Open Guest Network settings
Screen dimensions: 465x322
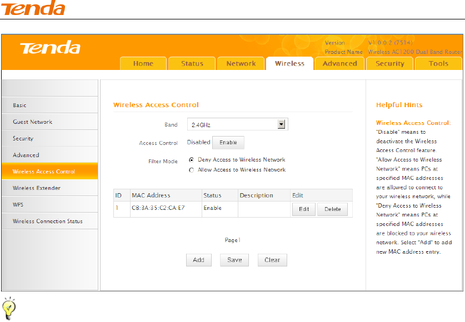tap(50, 122)
